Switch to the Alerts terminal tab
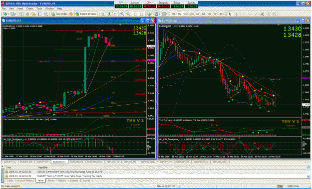Screen dimensions: 312x189 point(51,181)
